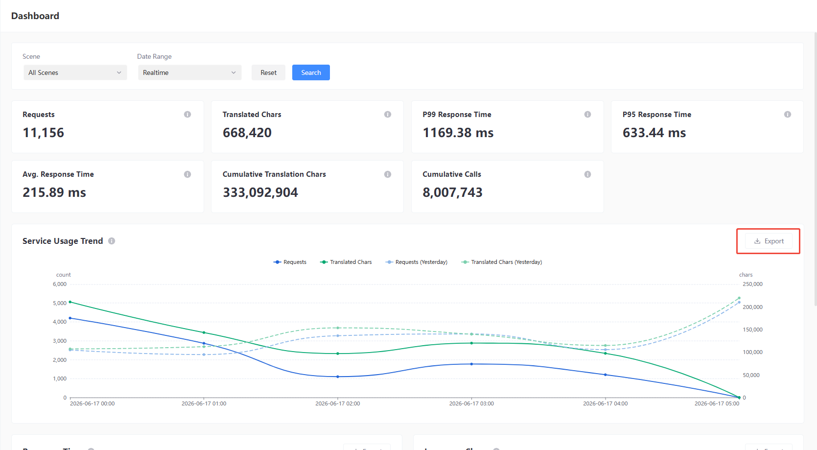This screenshot has width=817, height=450.
Task: Select the 02:00 Requests data point
Action: (338, 377)
